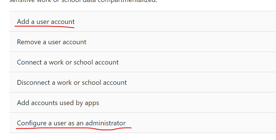Click the word Add in the first row
The height and width of the screenshot is (140, 276).
point(23,22)
